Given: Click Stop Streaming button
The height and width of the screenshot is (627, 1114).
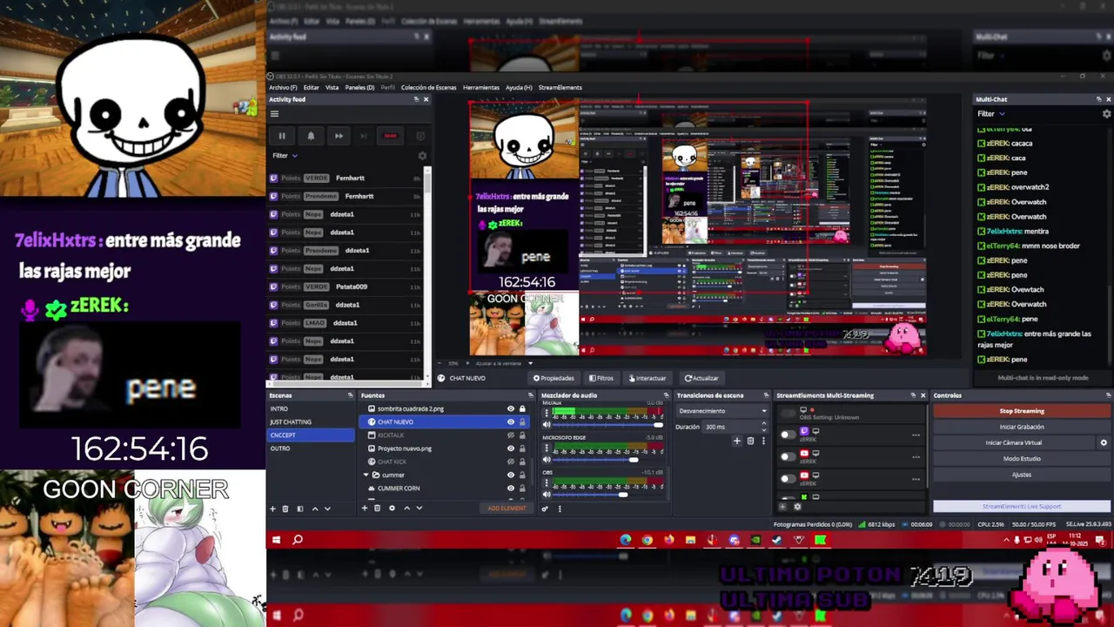Looking at the screenshot, I should pyautogui.click(x=1022, y=411).
